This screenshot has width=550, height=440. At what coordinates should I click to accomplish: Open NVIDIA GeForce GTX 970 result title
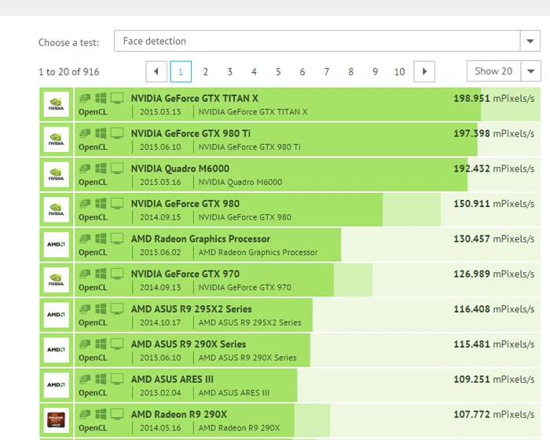pyautogui.click(x=185, y=274)
